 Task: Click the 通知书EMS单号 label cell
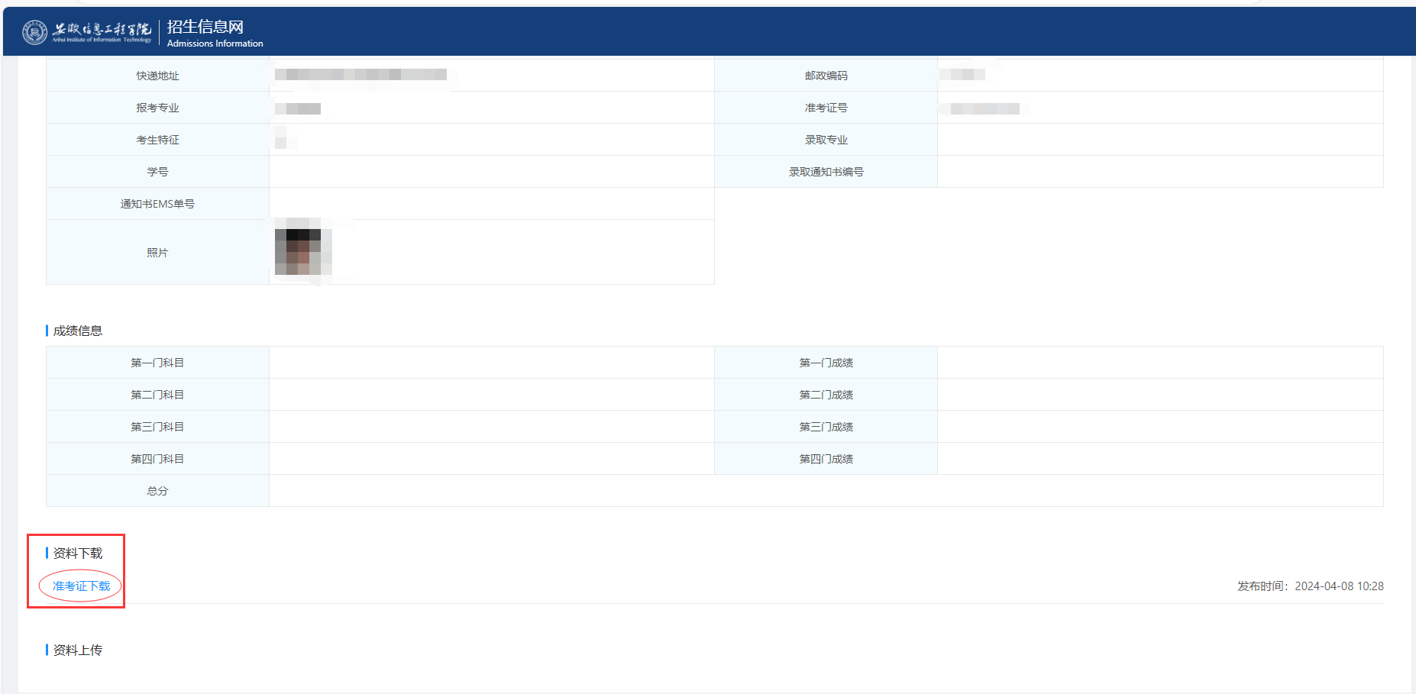pos(157,204)
